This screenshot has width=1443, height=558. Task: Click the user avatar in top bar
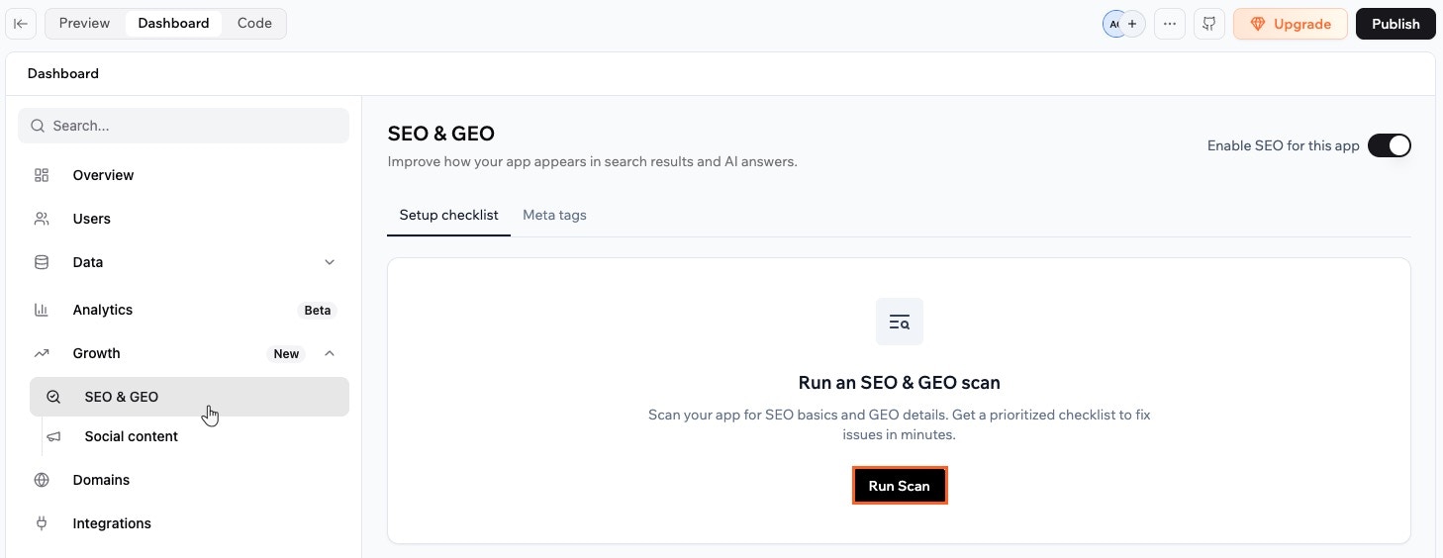click(1112, 24)
